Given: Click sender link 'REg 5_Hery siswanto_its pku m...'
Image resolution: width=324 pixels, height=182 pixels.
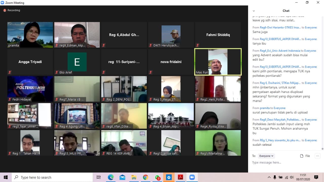Looking at the screenshot, I should pos(280,140).
